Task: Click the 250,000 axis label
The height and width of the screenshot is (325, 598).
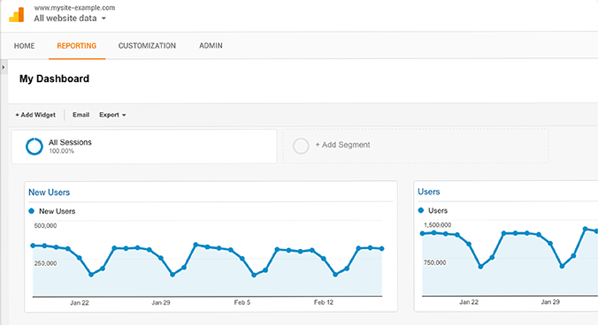Action: click(x=45, y=263)
